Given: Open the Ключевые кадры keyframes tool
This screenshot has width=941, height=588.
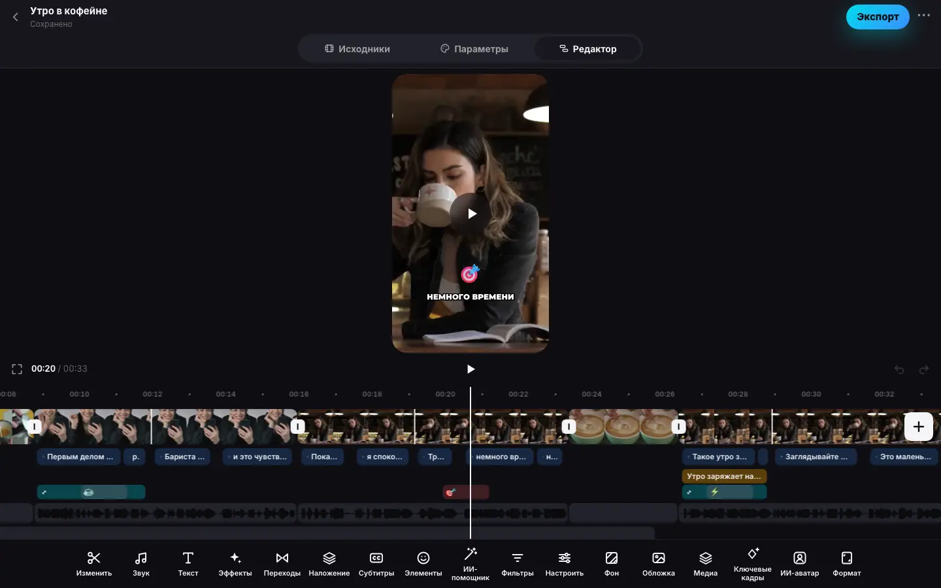Looking at the screenshot, I should pos(753,564).
